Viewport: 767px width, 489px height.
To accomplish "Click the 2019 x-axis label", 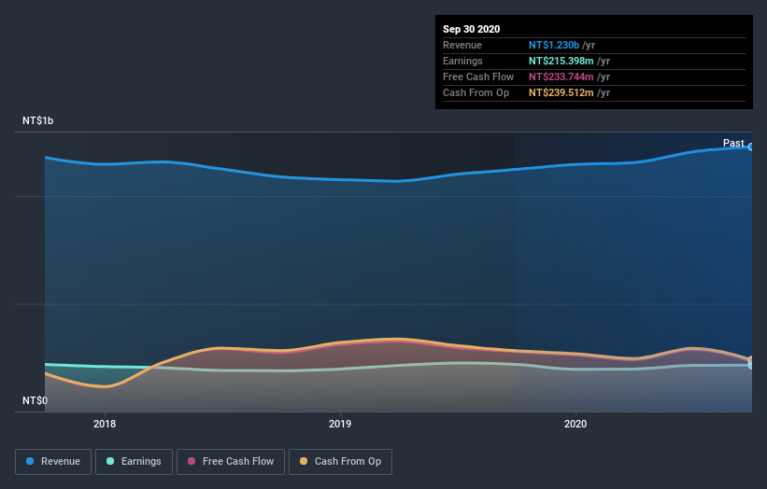I will click(340, 424).
